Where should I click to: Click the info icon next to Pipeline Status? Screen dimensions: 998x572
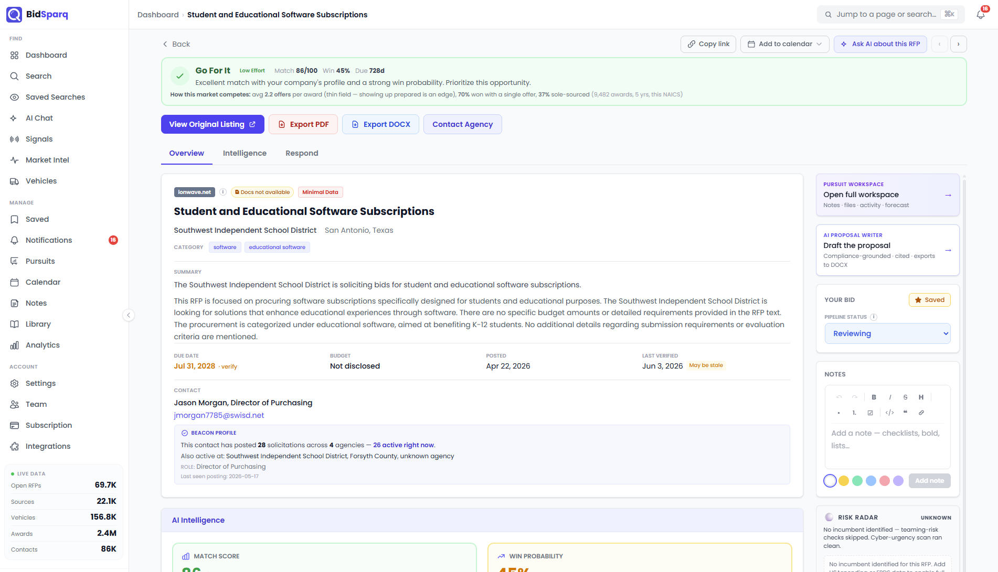pos(874,317)
